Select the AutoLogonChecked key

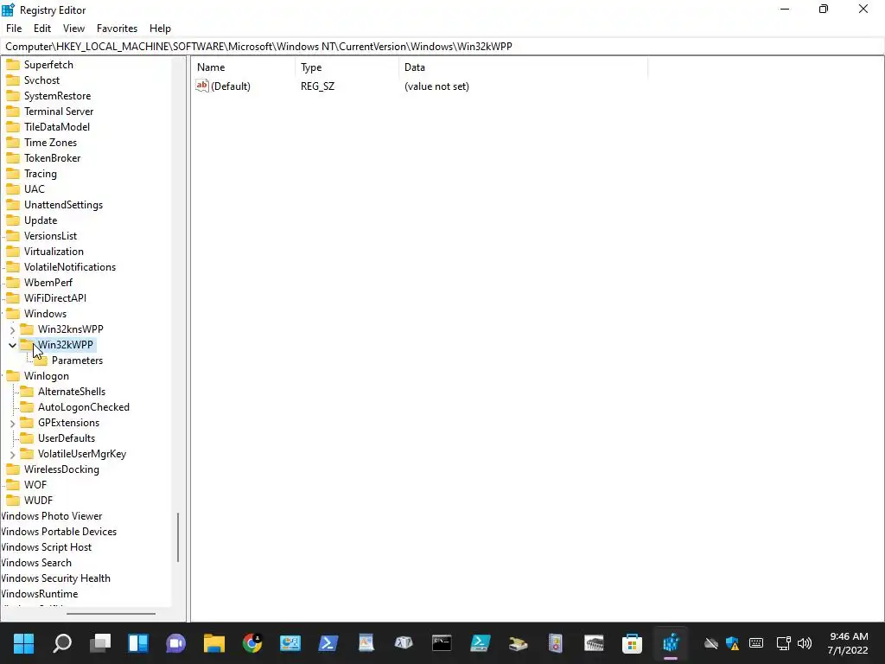point(84,407)
